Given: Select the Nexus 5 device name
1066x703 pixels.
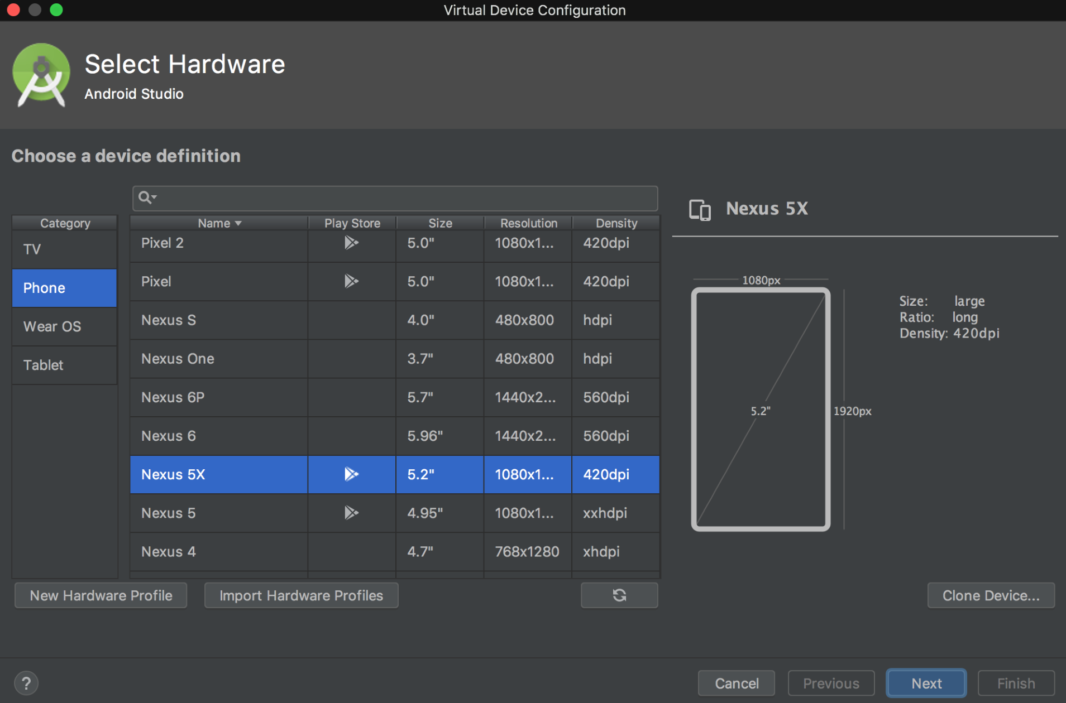Looking at the screenshot, I should tap(169, 513).
